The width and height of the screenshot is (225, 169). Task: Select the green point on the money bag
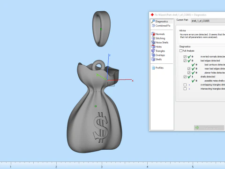click(96, 106)
